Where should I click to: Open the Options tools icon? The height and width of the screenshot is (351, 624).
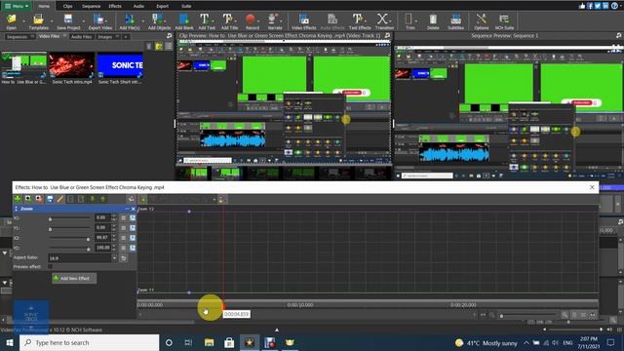482,19
